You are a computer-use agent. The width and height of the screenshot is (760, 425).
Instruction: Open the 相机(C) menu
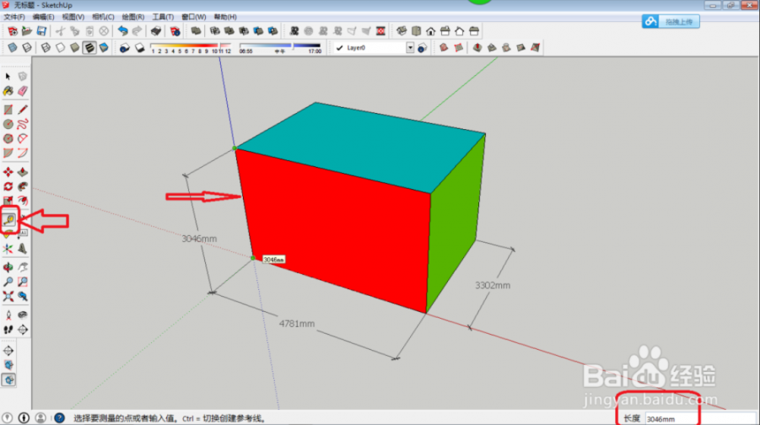click(x=103, y=17)
